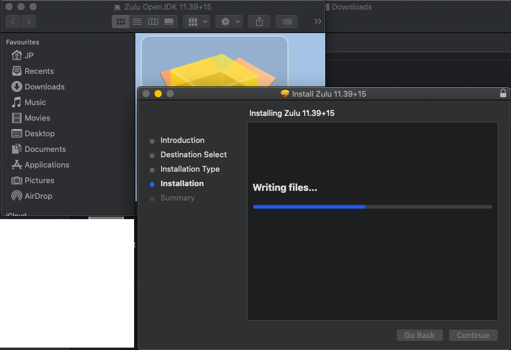This screenshot has height=350, width=511.
Task: Click the Edit Tags toolbar button
Action: click(x=287, y=22)
